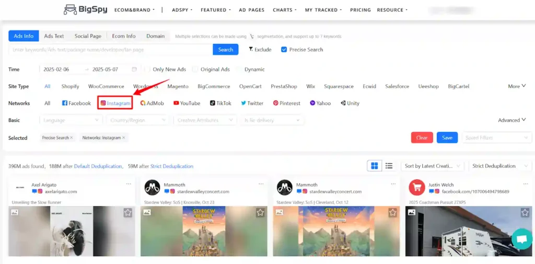
Task: Switch to the Social Page tab
Action: pyautogui.click(x=88, y=36)
